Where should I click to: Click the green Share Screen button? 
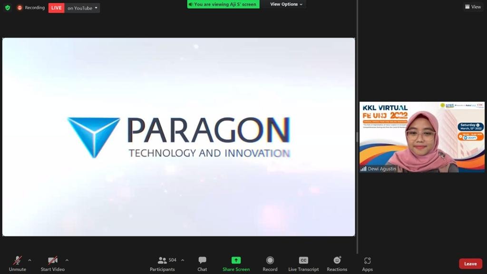236,264
